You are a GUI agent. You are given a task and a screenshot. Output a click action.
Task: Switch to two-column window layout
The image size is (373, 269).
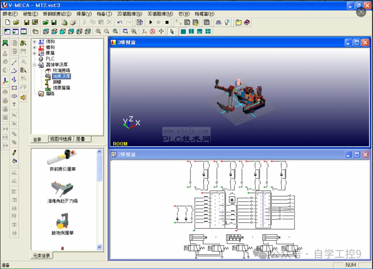coord(191,31)
